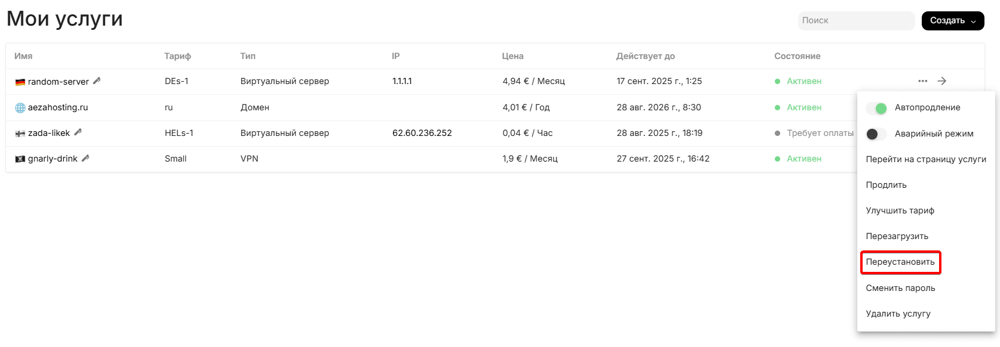Click the rename pencil next to gnarly-drink
The image size is (1000, 347).
(85, 158)
